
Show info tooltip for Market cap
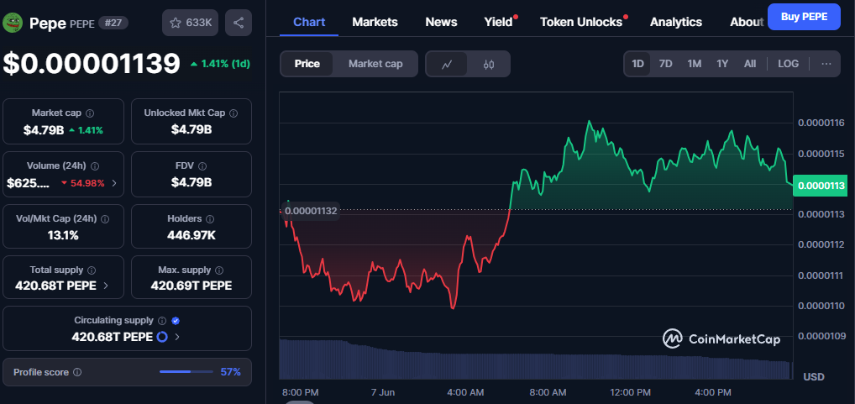(90, 113)
